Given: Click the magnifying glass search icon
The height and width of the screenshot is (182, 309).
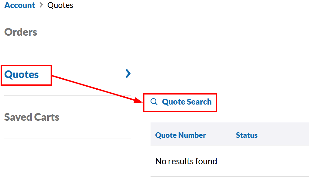Looking at the screenshot, I should pyautogui.click(x=154, y=102).
